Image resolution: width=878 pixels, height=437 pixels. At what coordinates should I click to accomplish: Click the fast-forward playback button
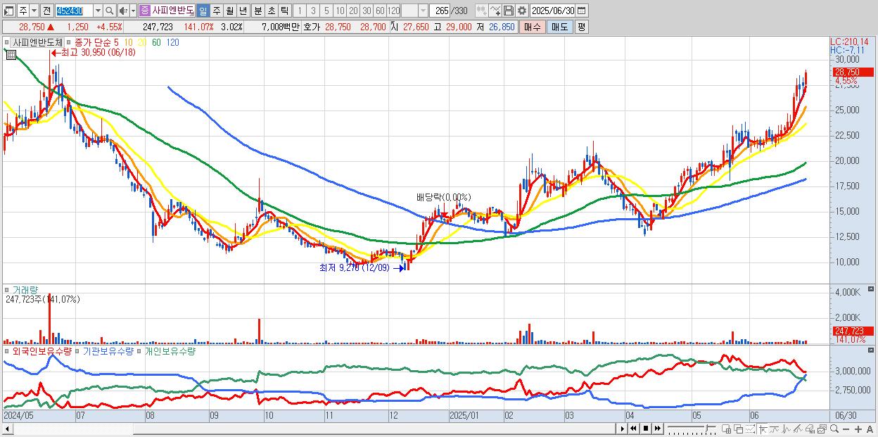(657, 429)
